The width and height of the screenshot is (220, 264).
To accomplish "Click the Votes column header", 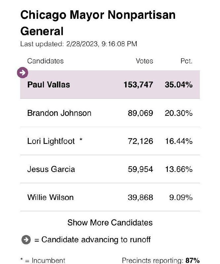I will tap(144, 61).
